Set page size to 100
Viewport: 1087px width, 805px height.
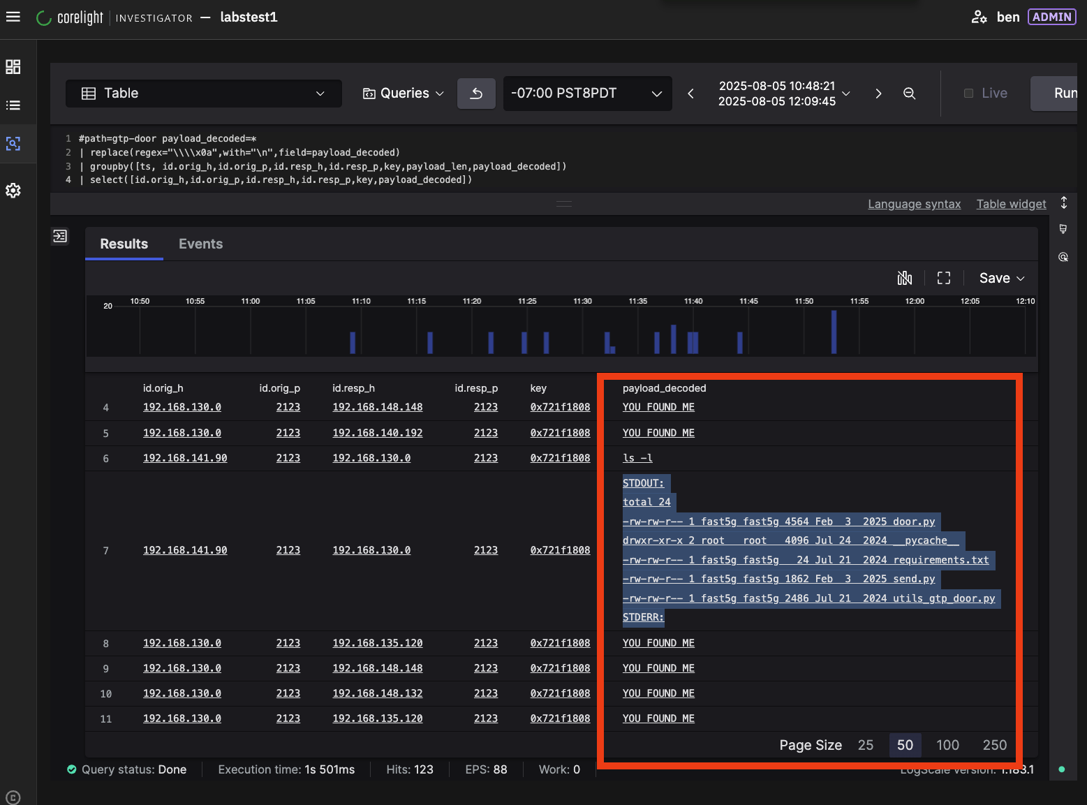click(947, 745)
